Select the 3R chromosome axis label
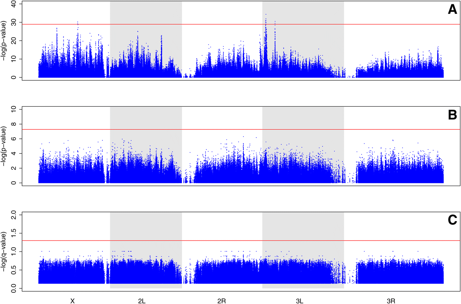Image resolution: width=461 pixels, height=304 pixels. pyautogui.click(x=391, y=301)
